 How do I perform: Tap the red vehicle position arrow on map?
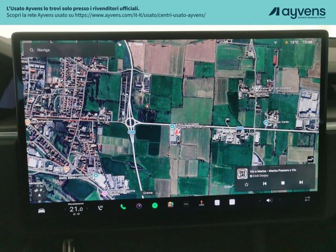point(177,131)
